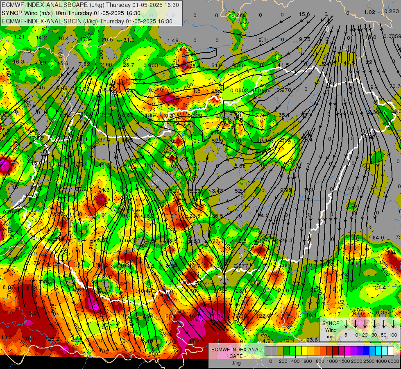The width and height of the screenshot is (401, 369).
Task: Click the map value '31.0'
Action: pos(129,40)
